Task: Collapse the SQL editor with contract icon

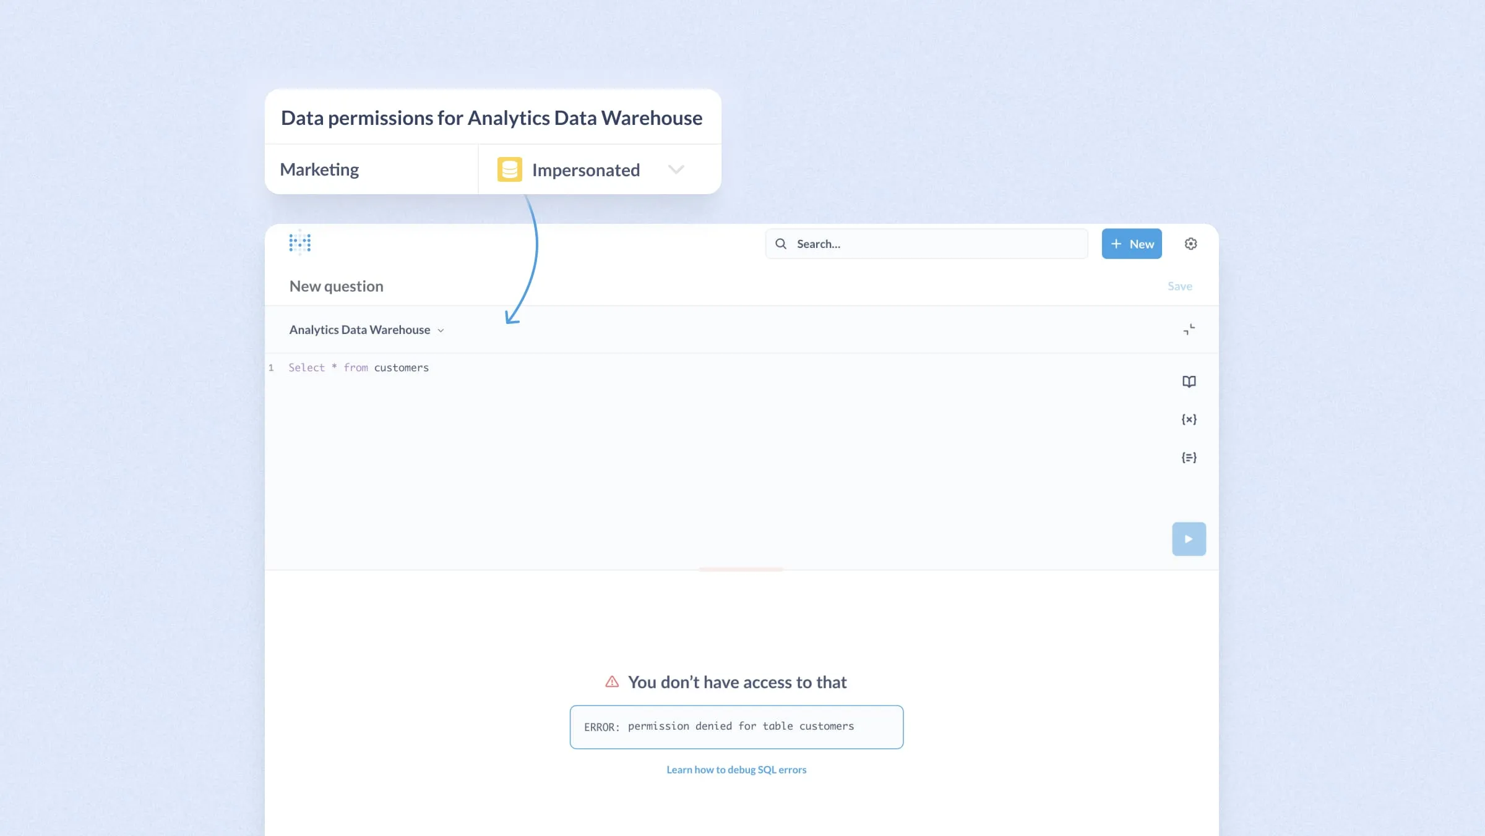Action: 1189,330
